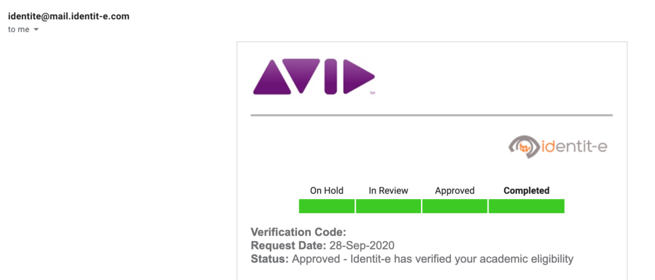Click the green Completed progress segment
This screenshot has width=655, height=280.
(526, 206)
